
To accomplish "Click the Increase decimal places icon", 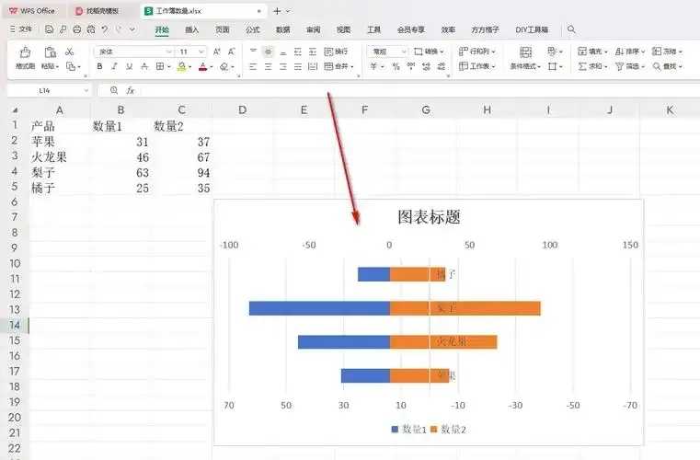I will [x=426, y=66].
